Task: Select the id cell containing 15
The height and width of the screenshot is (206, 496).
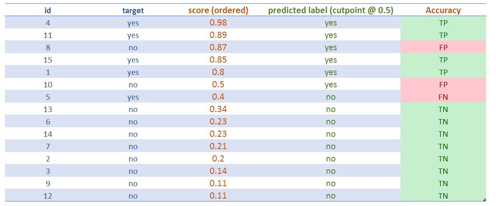Action: coord(48,60)
